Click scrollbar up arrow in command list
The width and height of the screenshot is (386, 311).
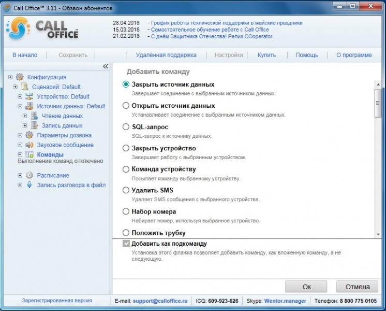pos(378,84)
